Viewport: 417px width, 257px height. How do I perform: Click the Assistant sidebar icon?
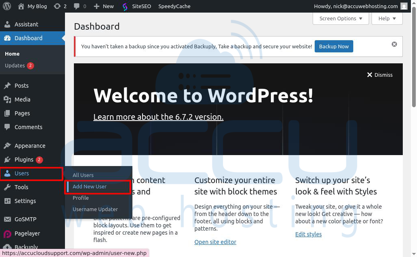click(x=7, y=24)
